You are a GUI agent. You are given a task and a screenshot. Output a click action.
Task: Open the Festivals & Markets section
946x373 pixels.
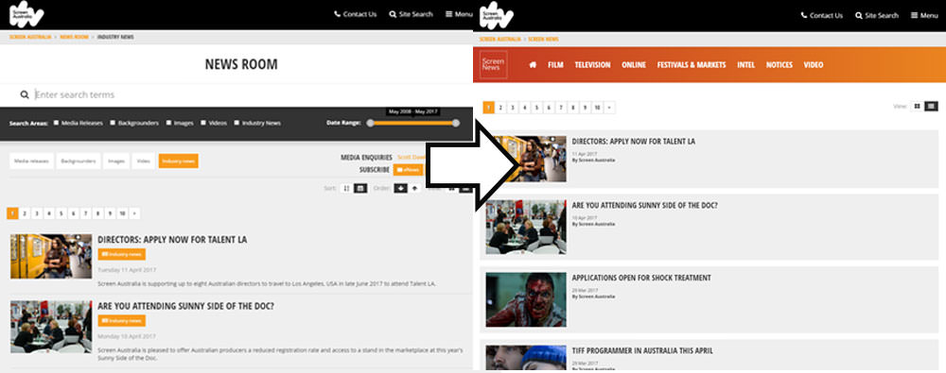tap(692, 64)
